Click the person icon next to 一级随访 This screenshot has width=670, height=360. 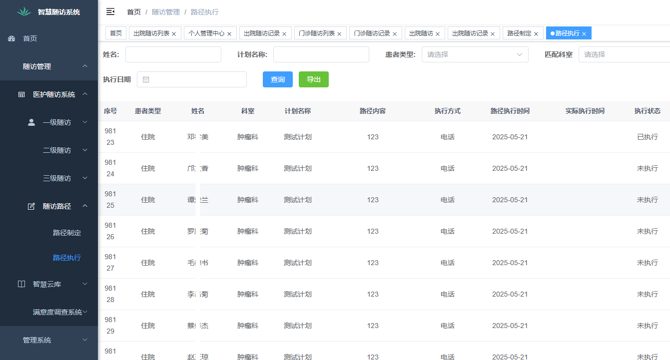31,122
